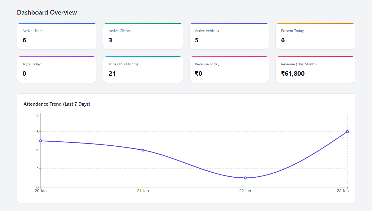Select the 20 Jan data point
The height and width of the screenshot is (211, 372).
(41, 141)
